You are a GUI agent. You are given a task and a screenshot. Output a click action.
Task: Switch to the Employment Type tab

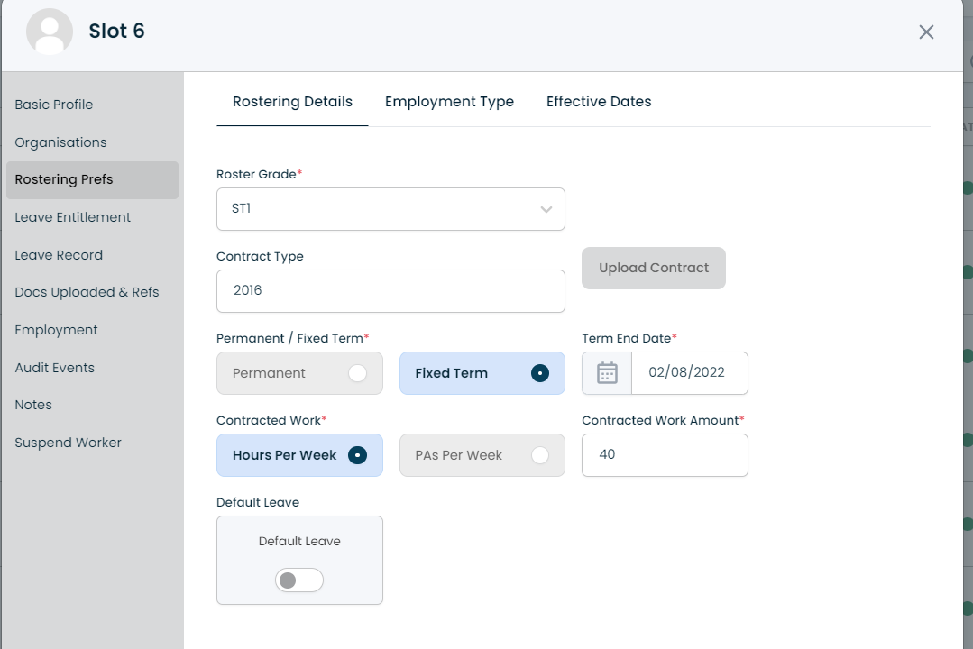pyautogui.click(x=449, y=102)
